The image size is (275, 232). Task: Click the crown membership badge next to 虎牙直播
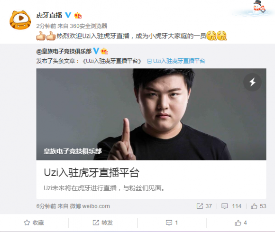(78, 16)
